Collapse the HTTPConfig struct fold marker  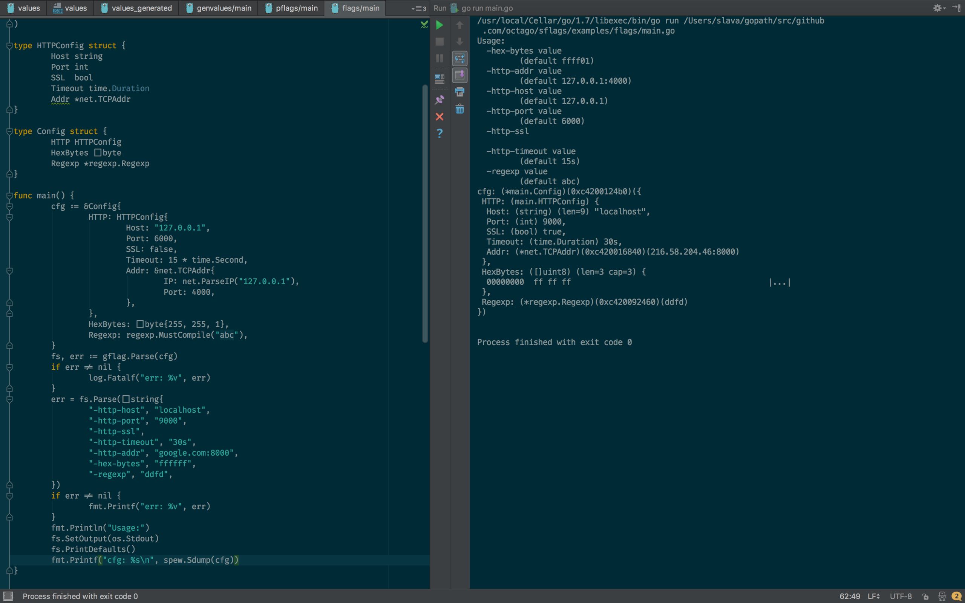[x=9, y=46]
